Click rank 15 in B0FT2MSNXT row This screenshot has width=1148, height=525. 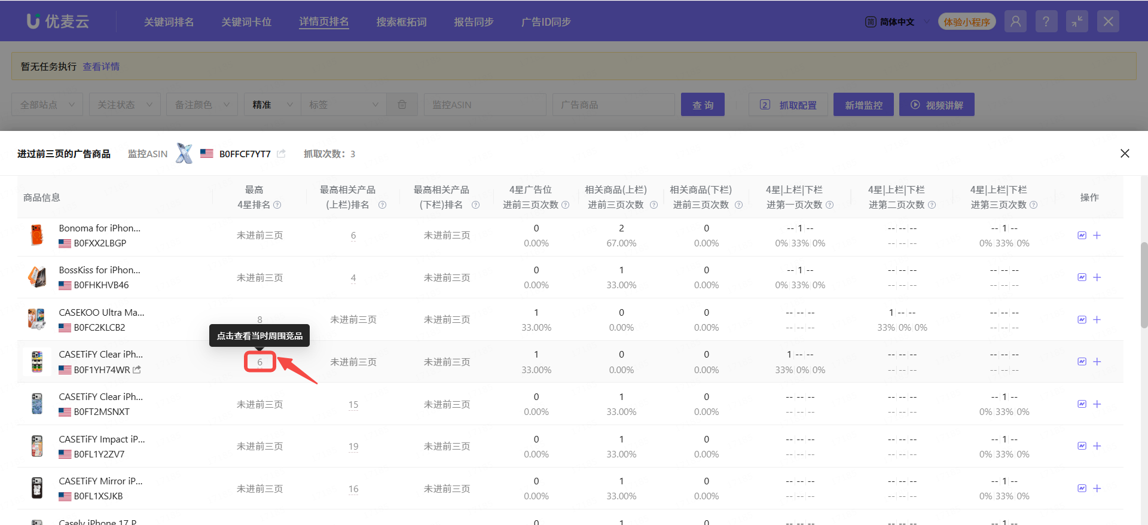point(353,404)
